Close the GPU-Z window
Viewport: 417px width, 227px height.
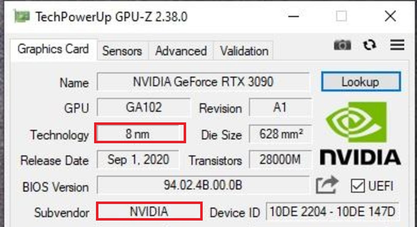tap(390, 16)
